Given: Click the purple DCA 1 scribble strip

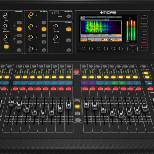Looking at the screenshot, I should pyautogui.click(x=84, y=83).
